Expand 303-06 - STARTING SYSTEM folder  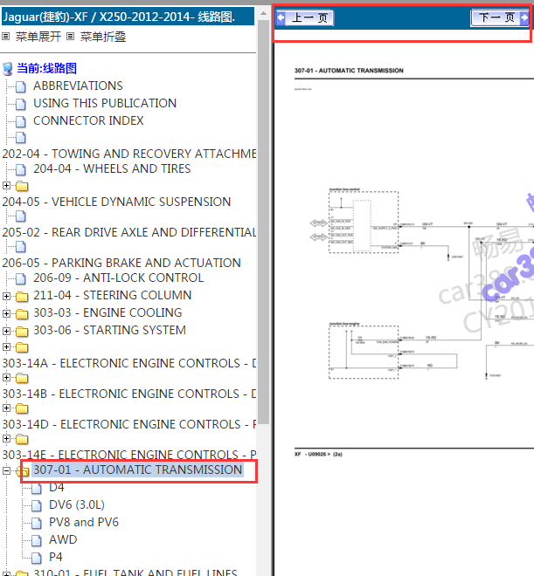6,331
